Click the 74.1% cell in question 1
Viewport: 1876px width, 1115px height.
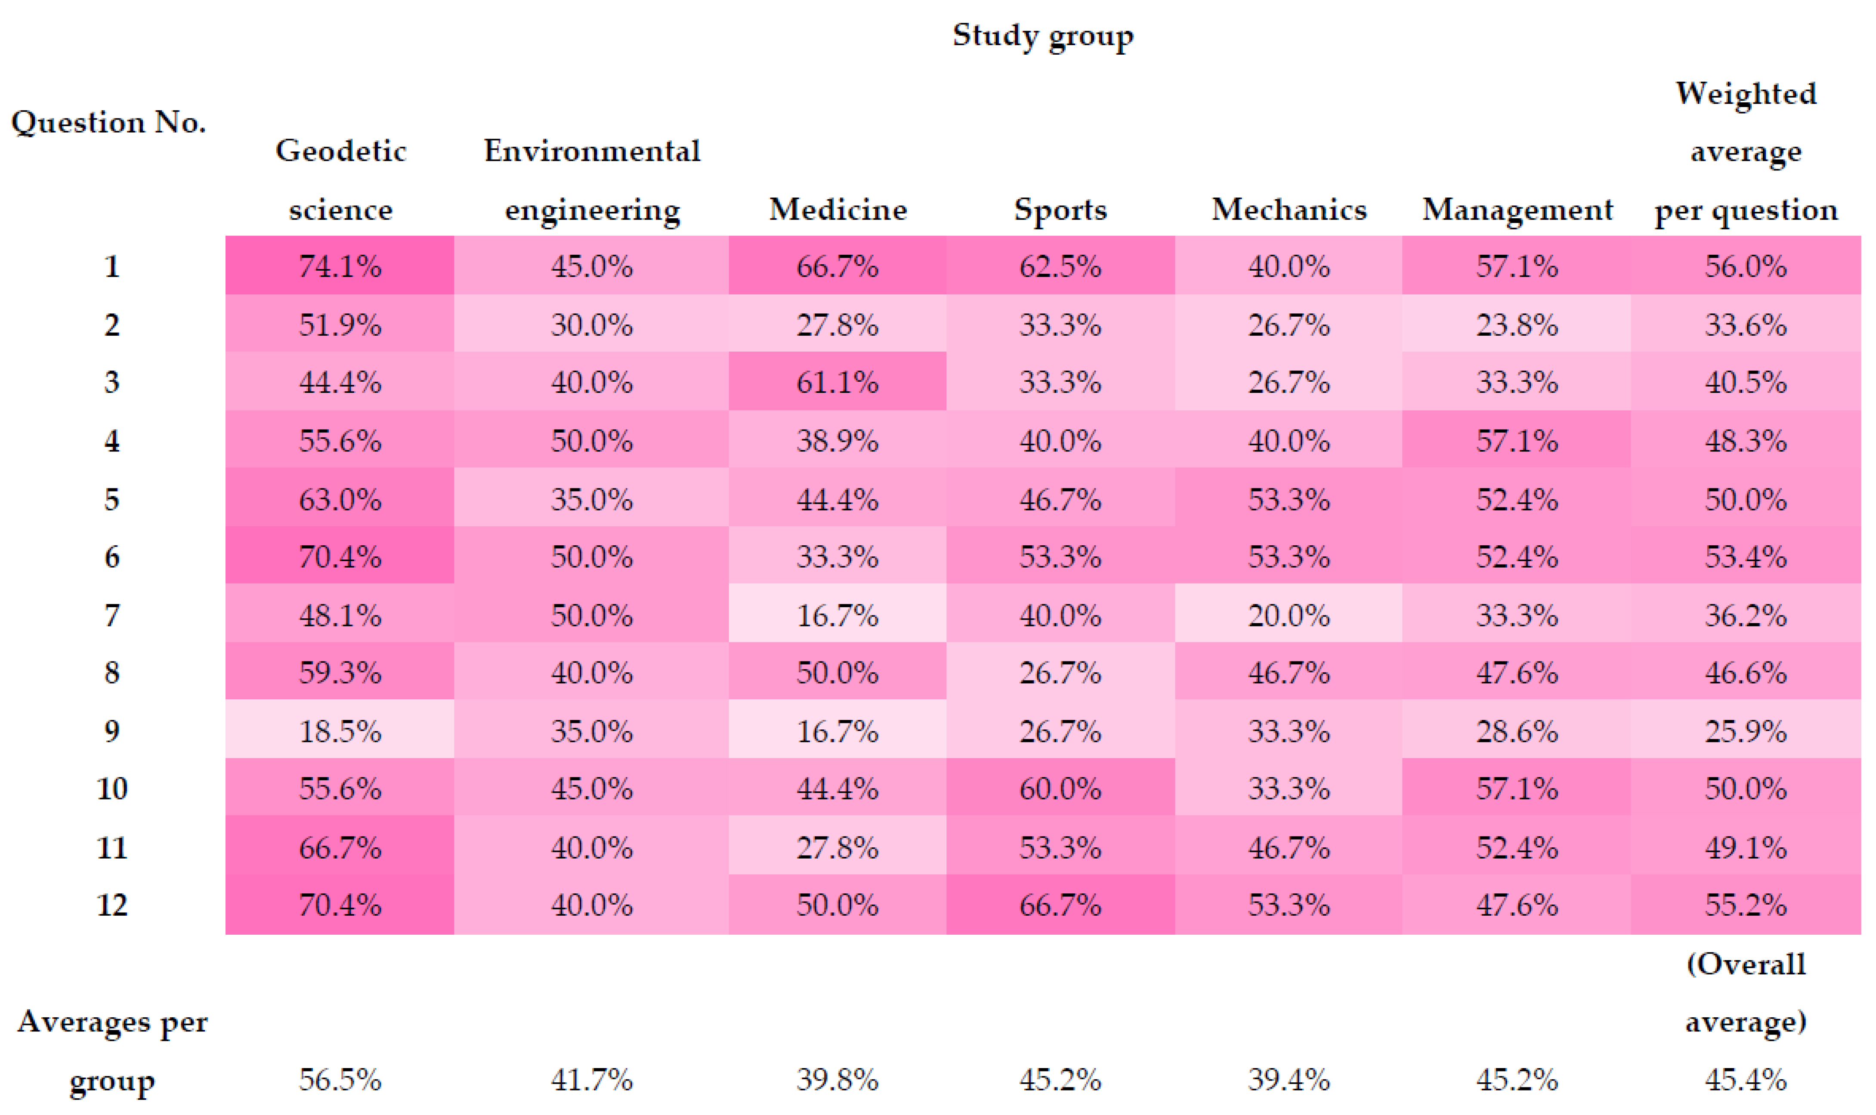point(340,267)
